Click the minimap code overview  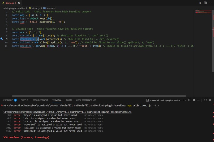pos(203,12)
